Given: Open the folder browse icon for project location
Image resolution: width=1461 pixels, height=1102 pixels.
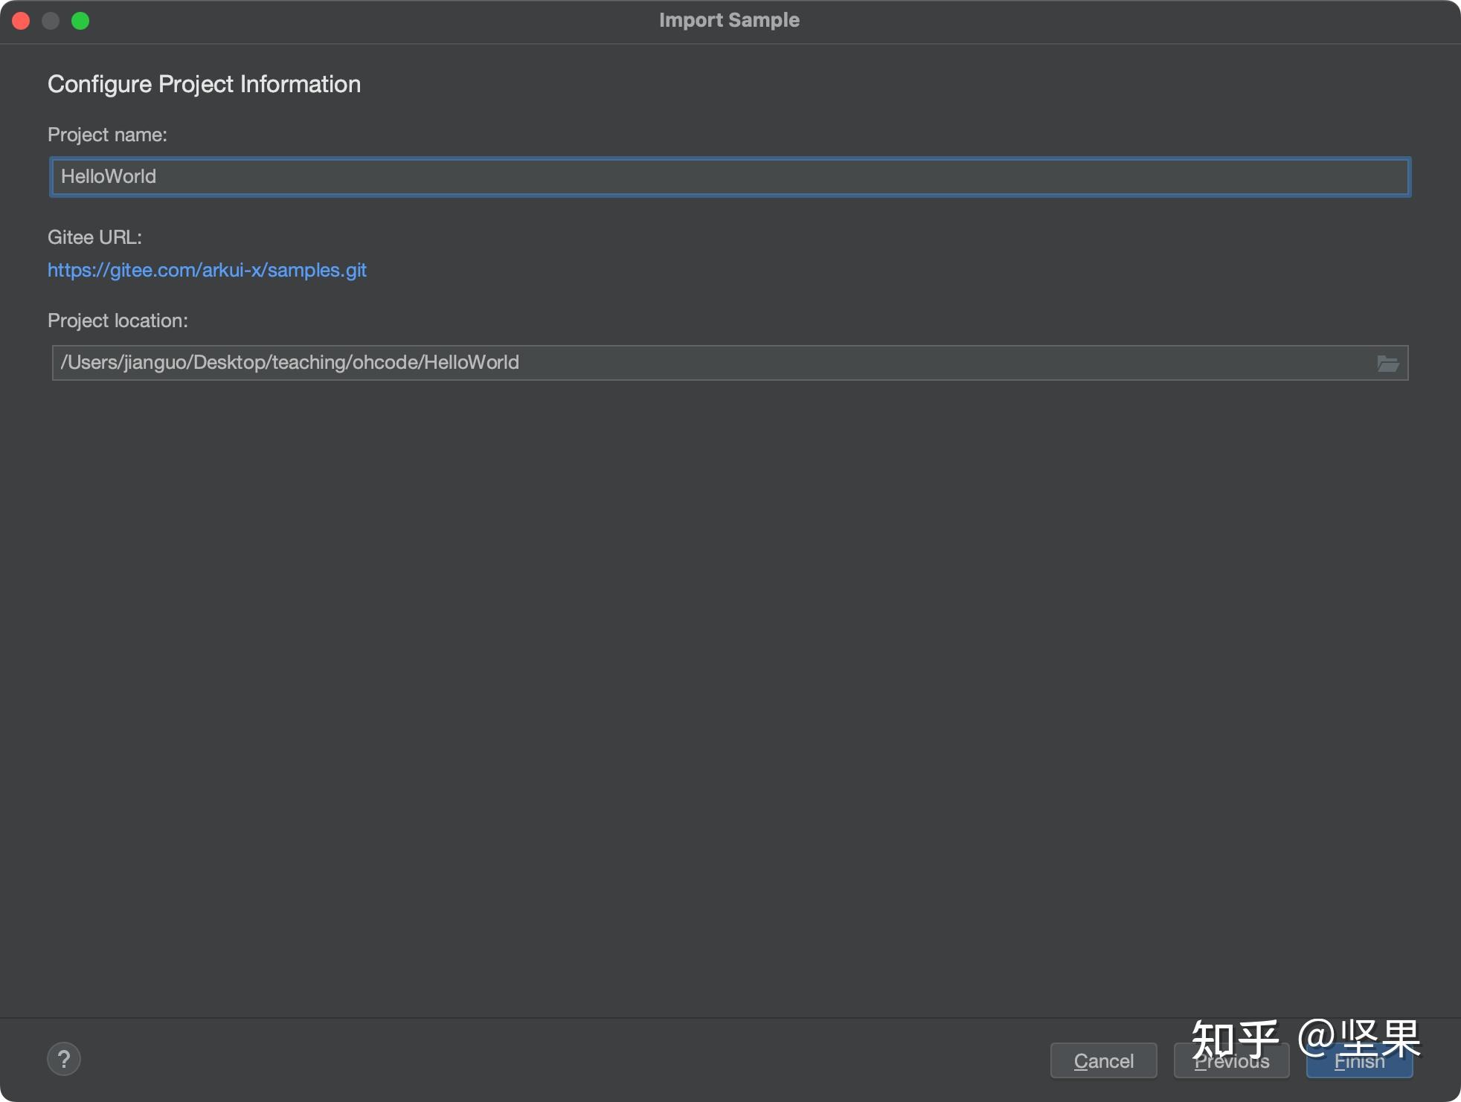Looking at the screenshot, I should [1387, 364].
